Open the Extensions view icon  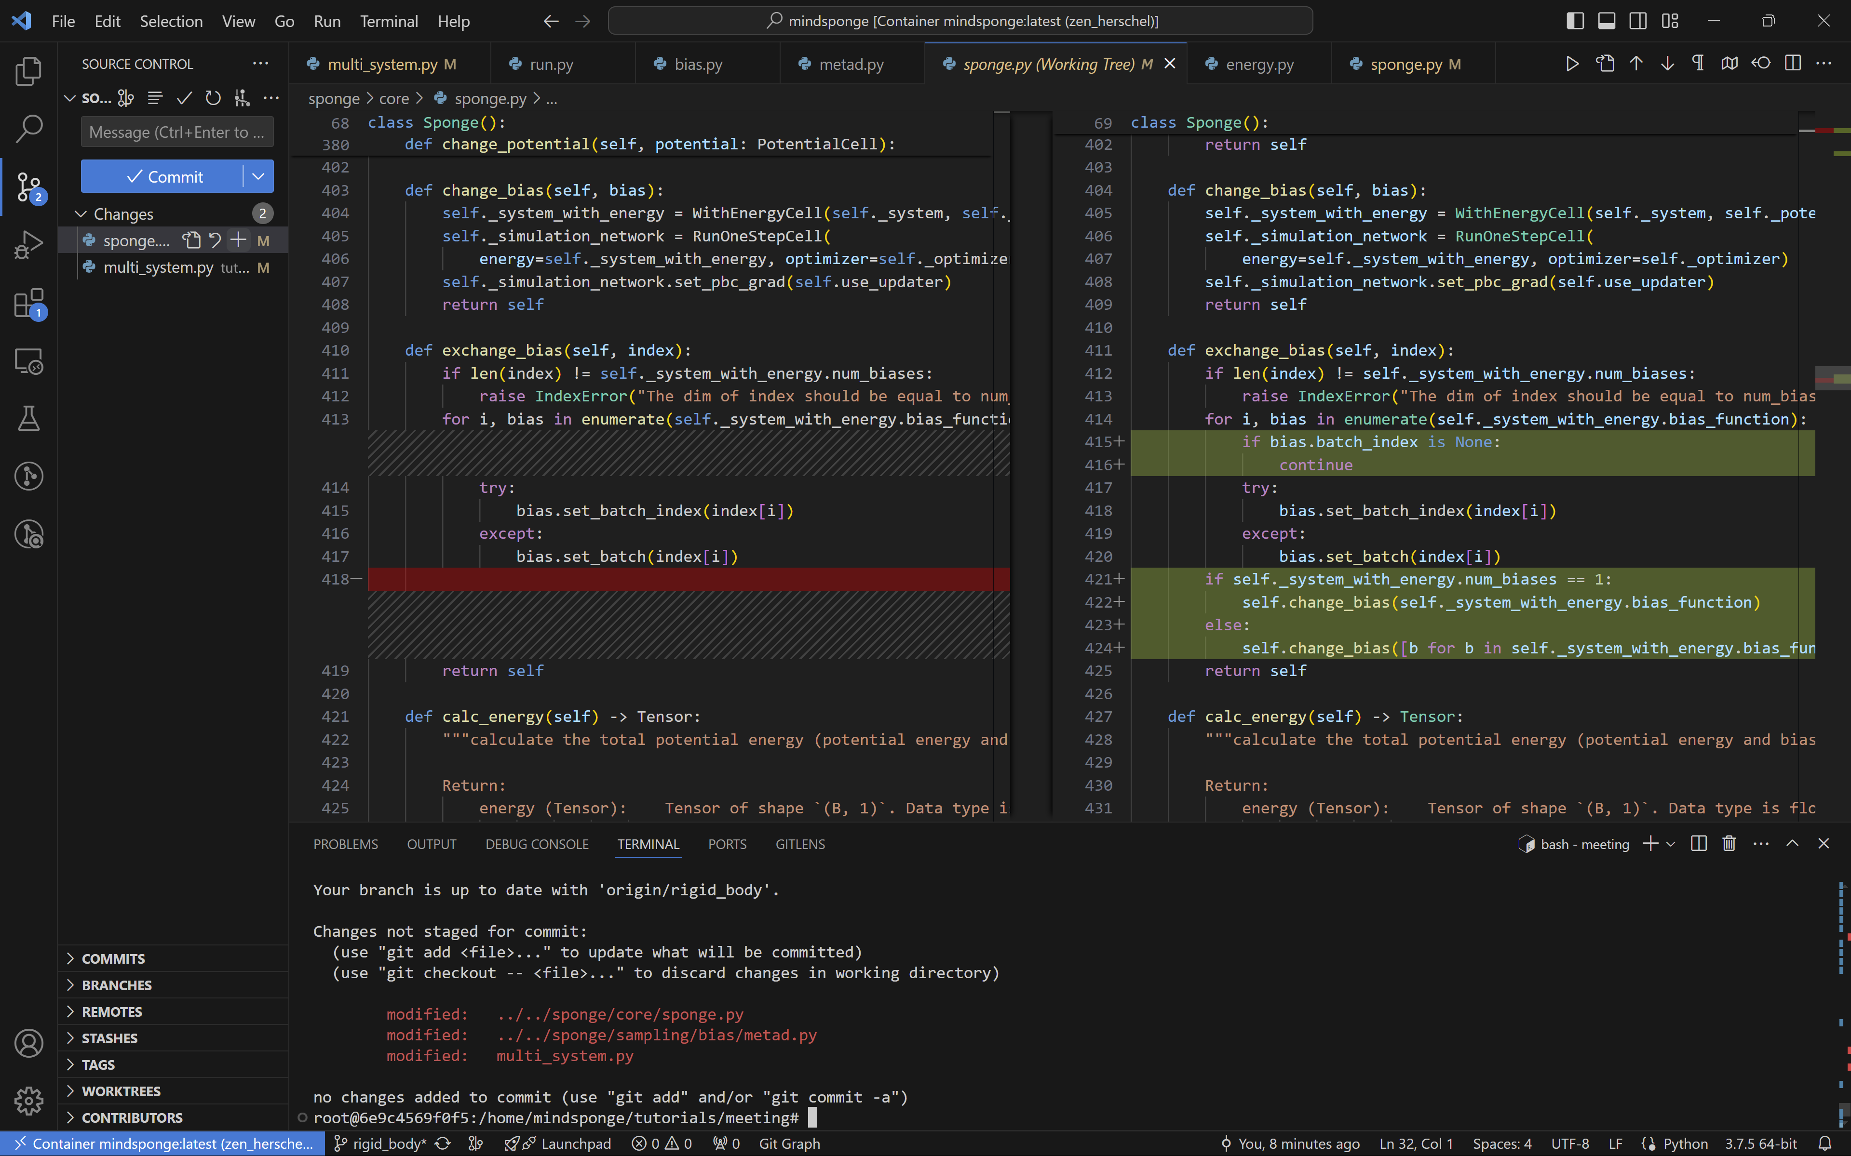28,304
